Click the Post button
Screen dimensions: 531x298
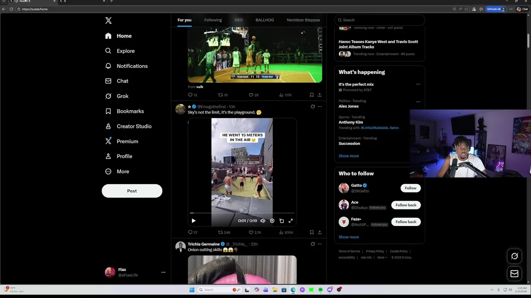tap(132, 191)
